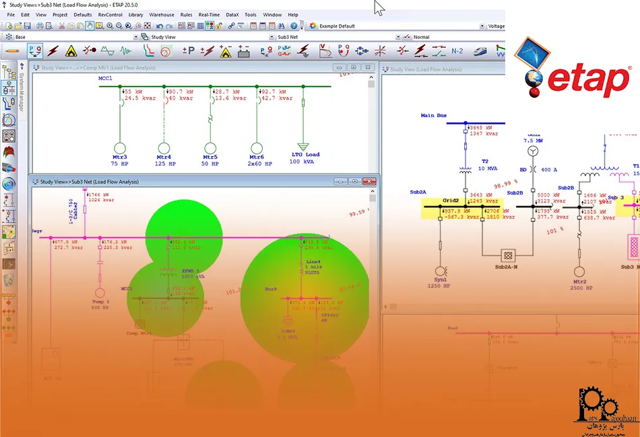Viewport: 640px width, 437px height.
Task: Click the train traction analysis icon
Action: 480,50
